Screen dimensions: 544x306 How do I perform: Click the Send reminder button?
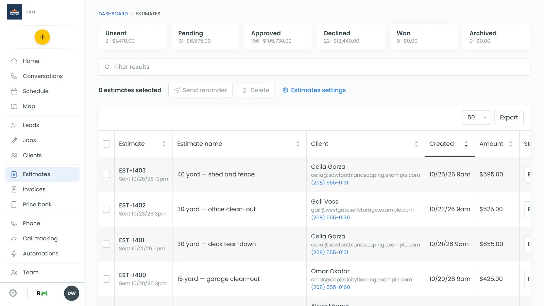(x=200, y=90)
